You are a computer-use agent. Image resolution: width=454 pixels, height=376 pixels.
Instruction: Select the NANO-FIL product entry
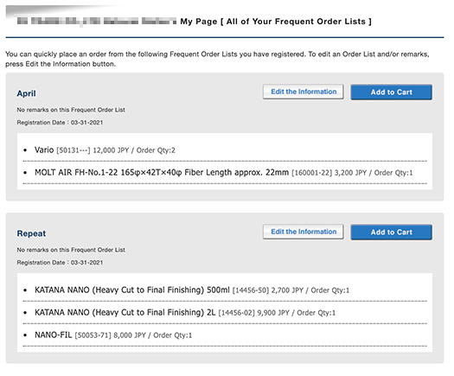(54, 335)
